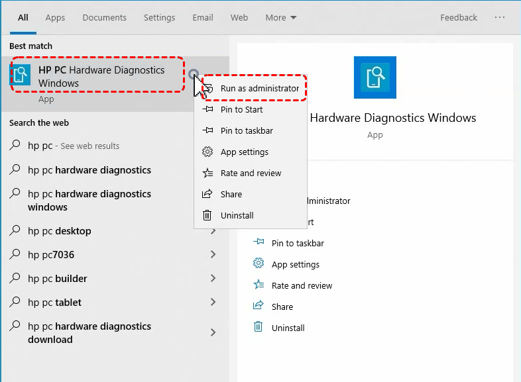Click share icon in right details pane
The width and height of the screenshot is (521, 382).
(259, 307)
